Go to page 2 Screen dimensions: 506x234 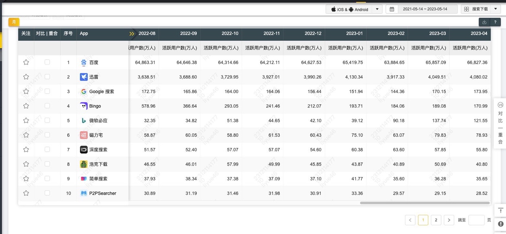coord(436,220)
